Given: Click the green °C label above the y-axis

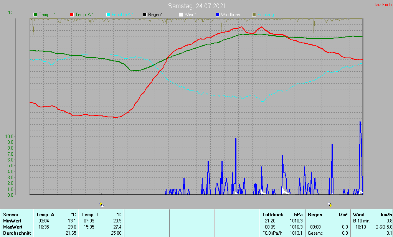Looking at the screenshot, I should (10, 13).
